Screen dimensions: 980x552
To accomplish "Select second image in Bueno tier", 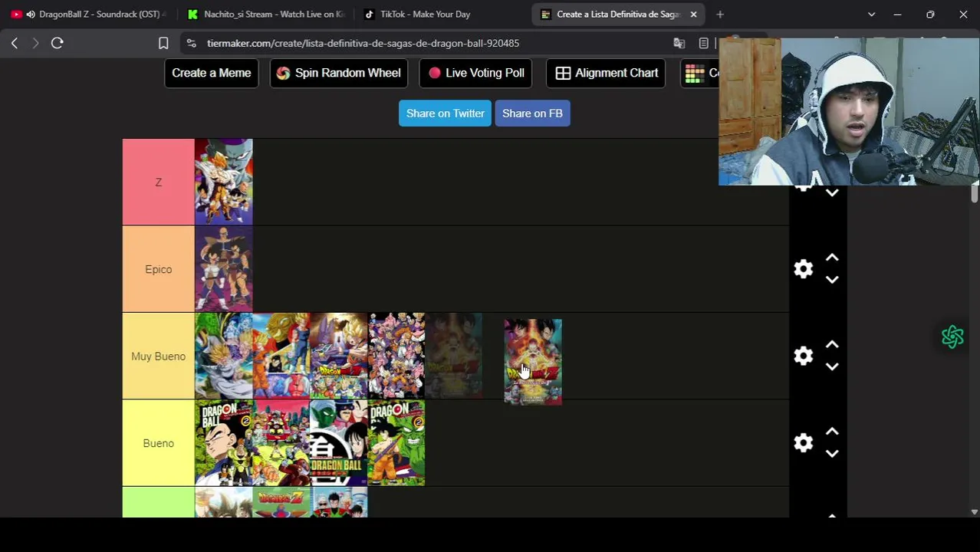I will click(281, 443).
